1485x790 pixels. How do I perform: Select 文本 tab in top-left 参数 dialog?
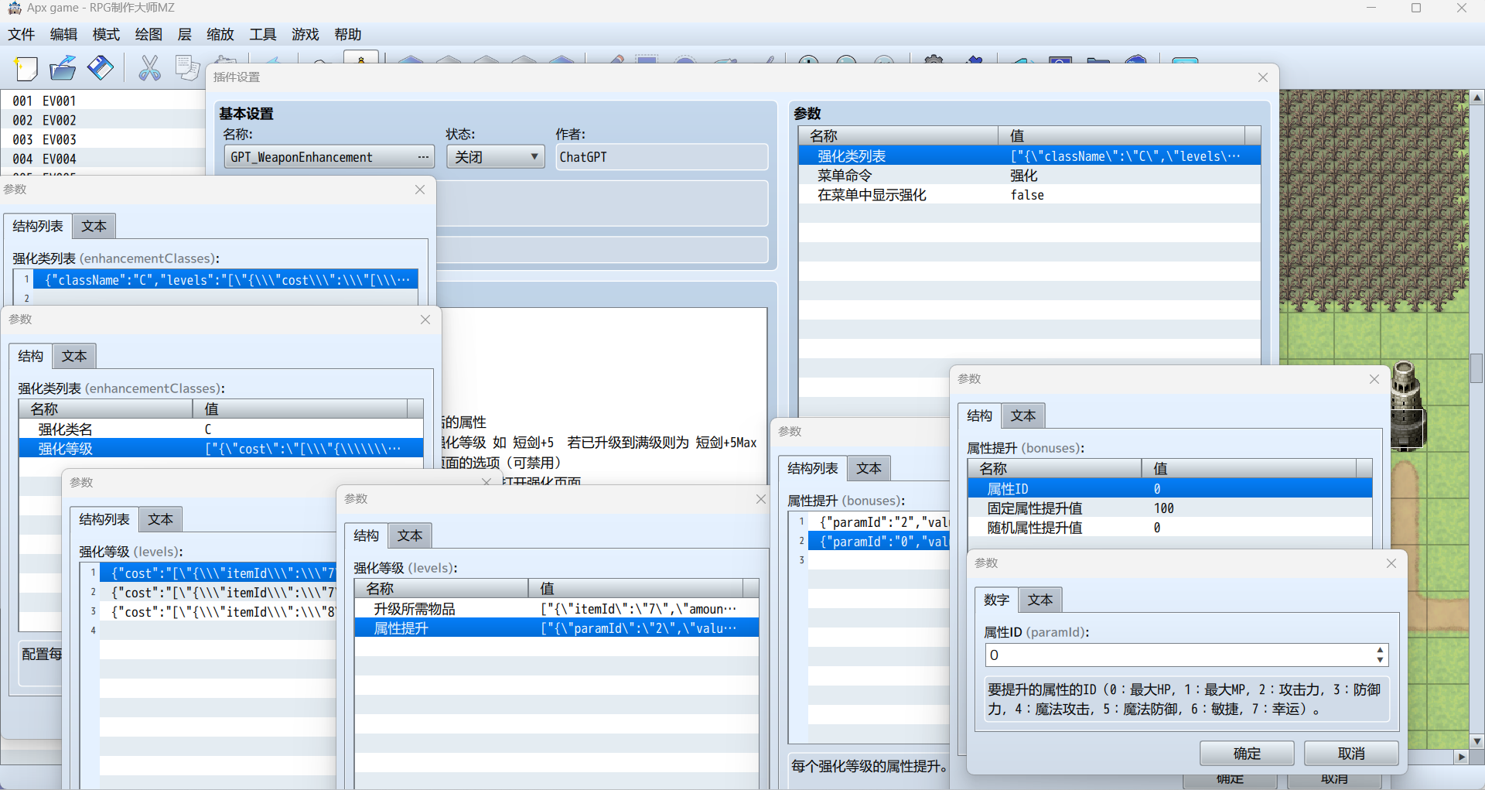coord(94,226)
